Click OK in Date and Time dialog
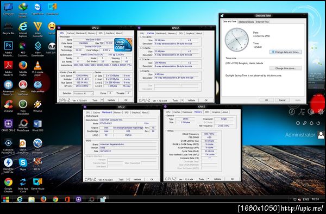The width and height of the screenshot is (326, 214). pyautogui.click(x=267, y=100)
